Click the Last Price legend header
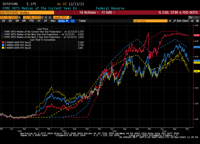The height and width of the screenshot is (144, 200). (43, 29)
